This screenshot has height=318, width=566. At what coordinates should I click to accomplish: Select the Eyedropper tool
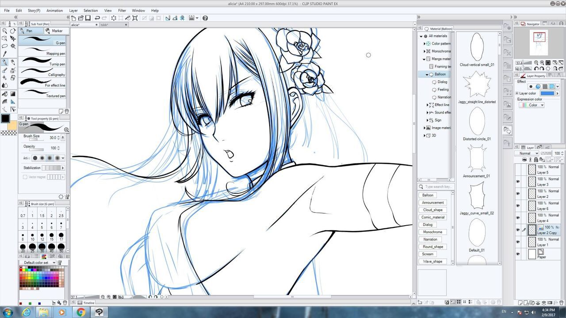(5, 53)
